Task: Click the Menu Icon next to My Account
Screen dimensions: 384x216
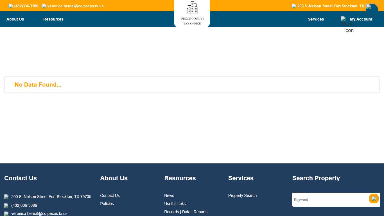Action: click(344, 19)
